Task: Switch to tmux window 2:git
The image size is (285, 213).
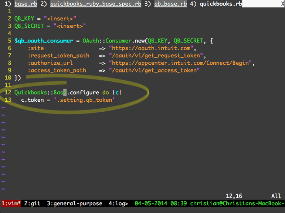Action: pyautogui.click(x=33, y=203)
